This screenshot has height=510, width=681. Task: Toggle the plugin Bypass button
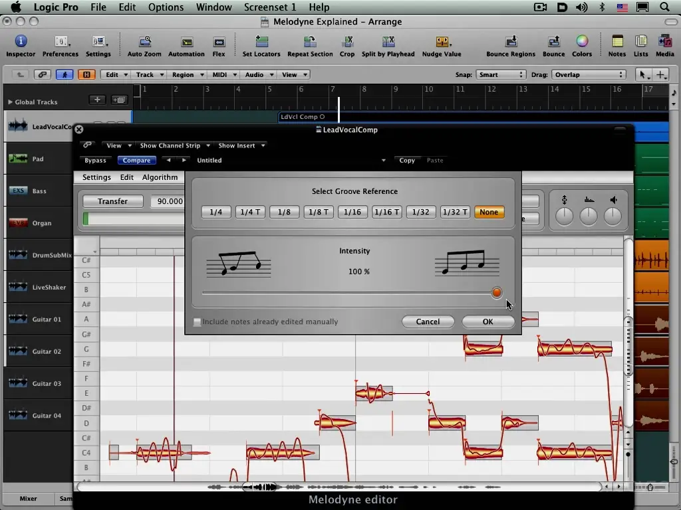click(95, 160)
